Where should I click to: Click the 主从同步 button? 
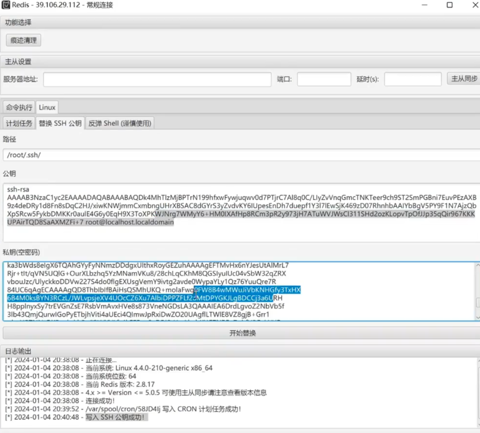coord(464,79)
